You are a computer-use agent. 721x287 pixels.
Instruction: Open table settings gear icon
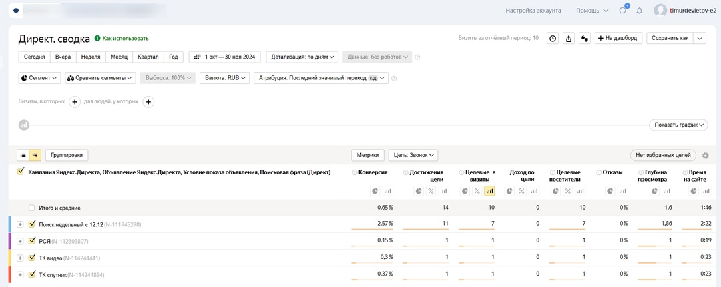(706, 156)
